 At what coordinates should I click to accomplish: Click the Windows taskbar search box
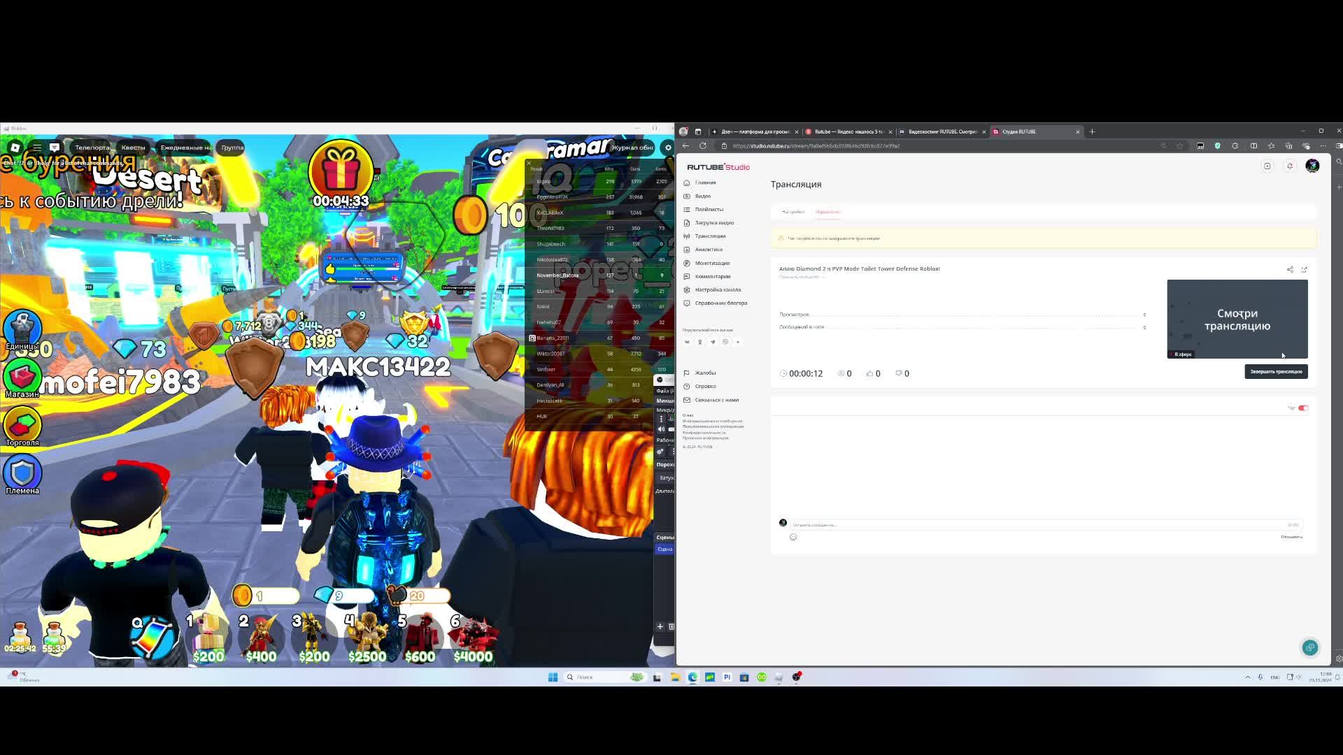(x=605, y=677)
